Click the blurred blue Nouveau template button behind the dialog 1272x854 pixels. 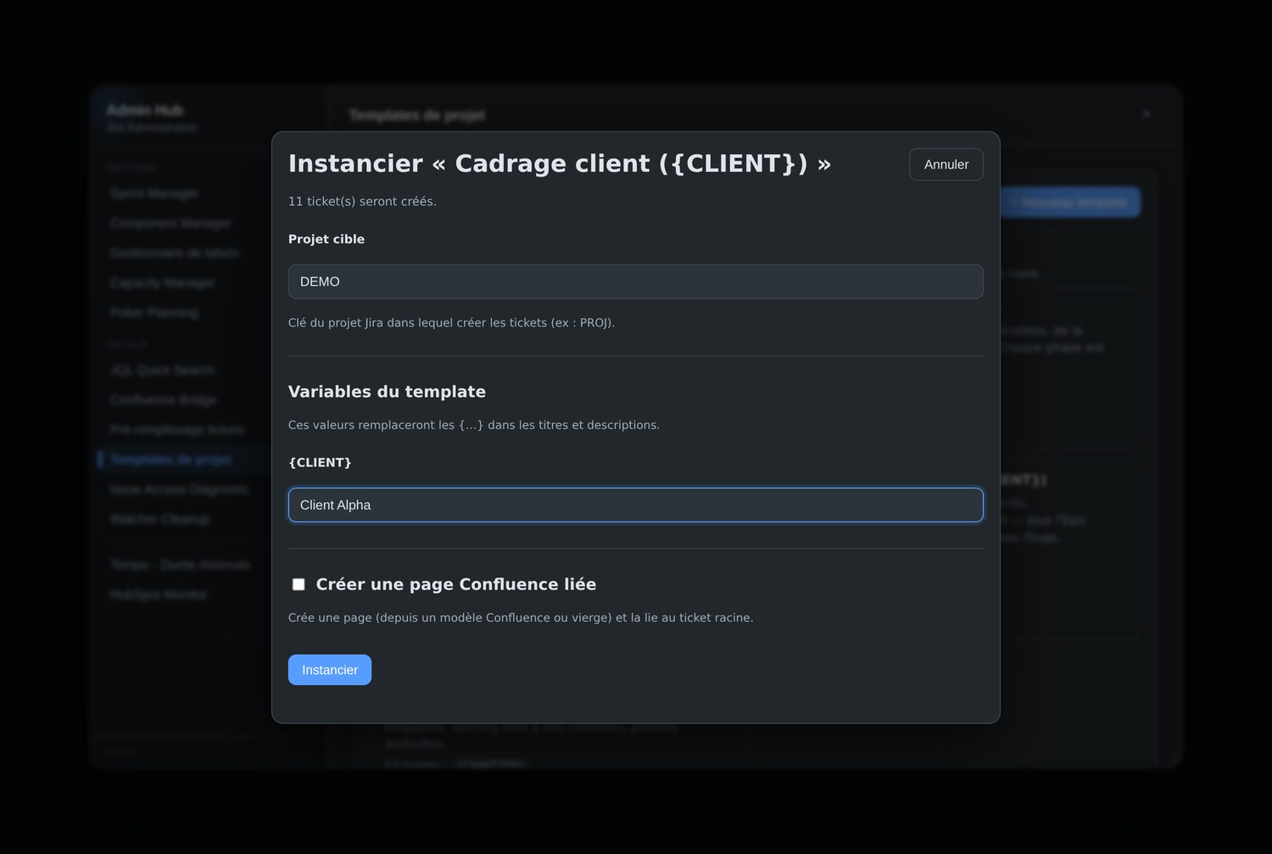pyautogui.click(x=1071, y=203)
